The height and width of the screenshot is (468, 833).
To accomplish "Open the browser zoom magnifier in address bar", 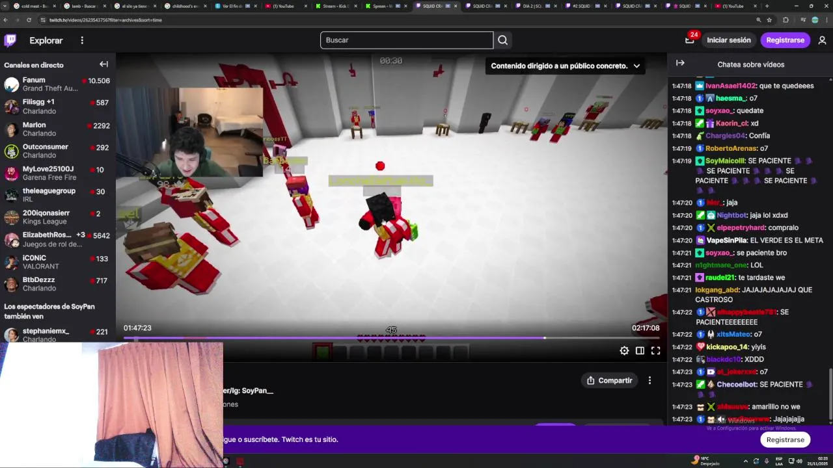I will (x=759, y=20).
